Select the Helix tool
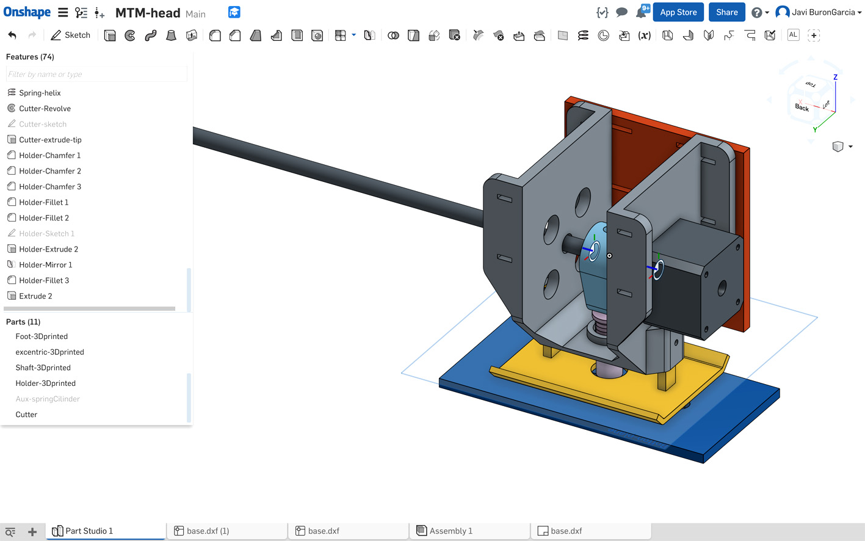Viewport: 865px width, 541px height. [x=583, y=35]
